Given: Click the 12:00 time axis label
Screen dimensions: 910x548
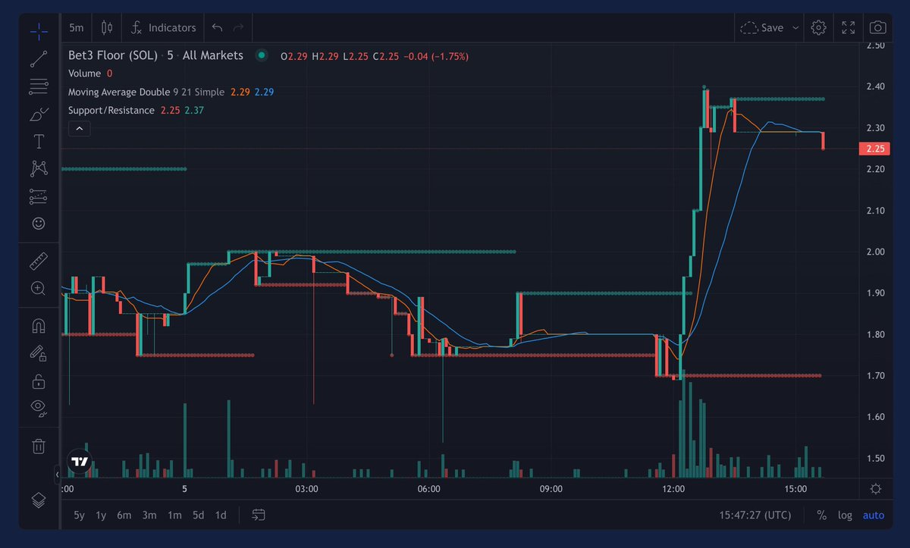Looking at the screenshot, I should tap(673, 489).
